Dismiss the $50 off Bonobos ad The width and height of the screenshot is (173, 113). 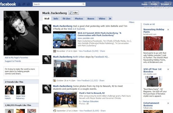click(x=168, y=69)
